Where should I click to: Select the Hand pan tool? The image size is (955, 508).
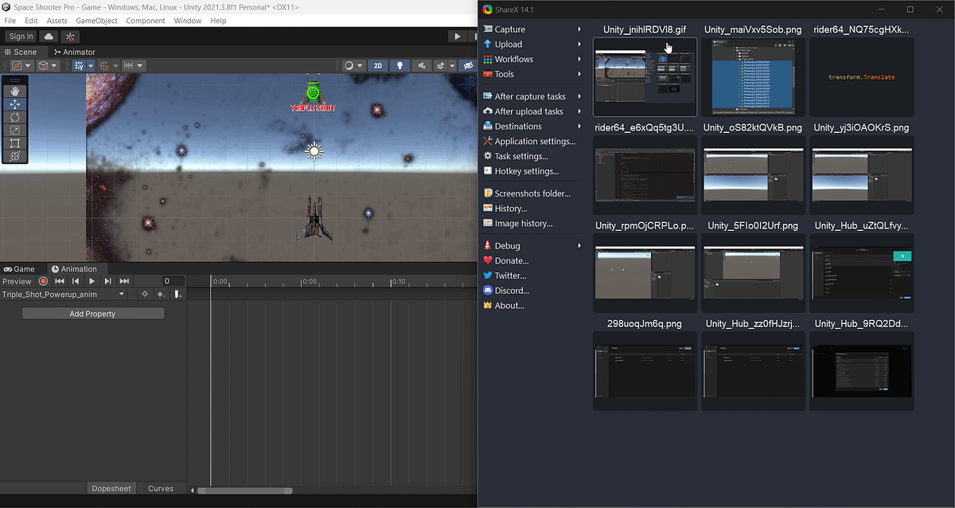coord(15,90)
